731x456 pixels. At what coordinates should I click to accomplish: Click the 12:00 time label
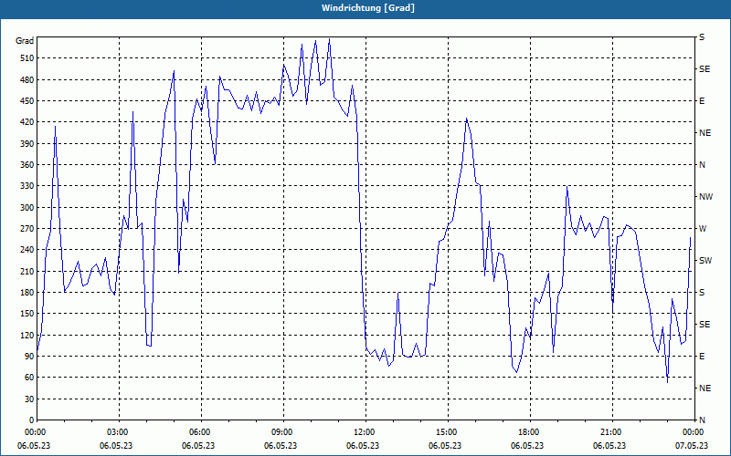tap(363, 431)
